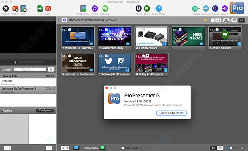Select the Need Media? slide
Viewport: 248px width, 151px height.
pos(188,38)
